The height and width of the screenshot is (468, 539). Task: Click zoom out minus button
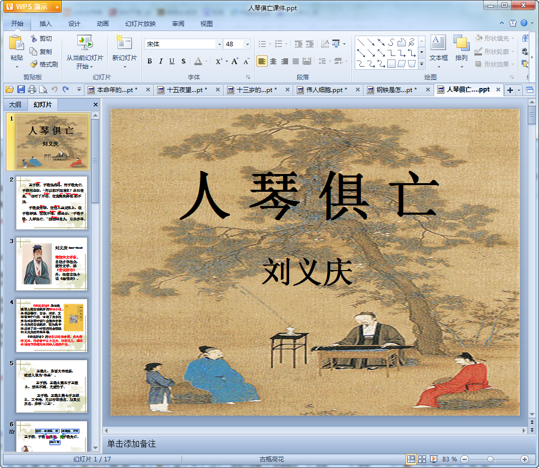point(464,459)
